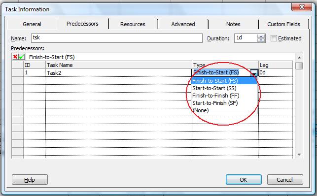Close the Task Information dialog

coord(302,7)
